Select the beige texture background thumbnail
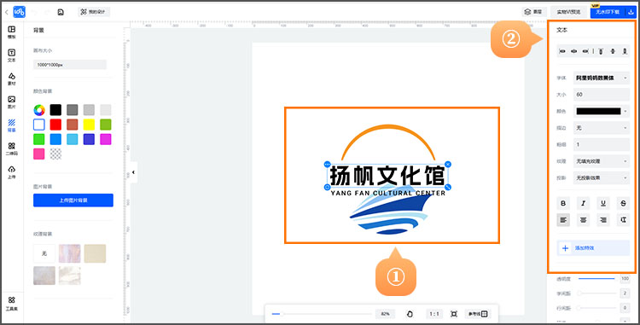 [95, 253]
